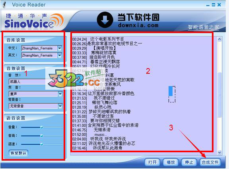
Task: Click the 音高 pitch slider handle
Action: coord(42,136)
